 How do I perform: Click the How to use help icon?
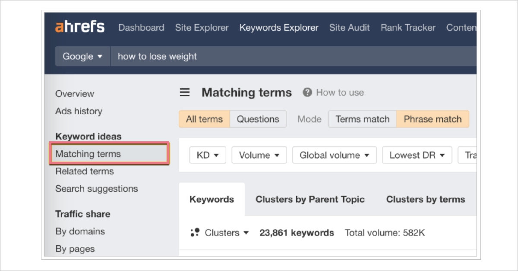(x=306, y=92)
